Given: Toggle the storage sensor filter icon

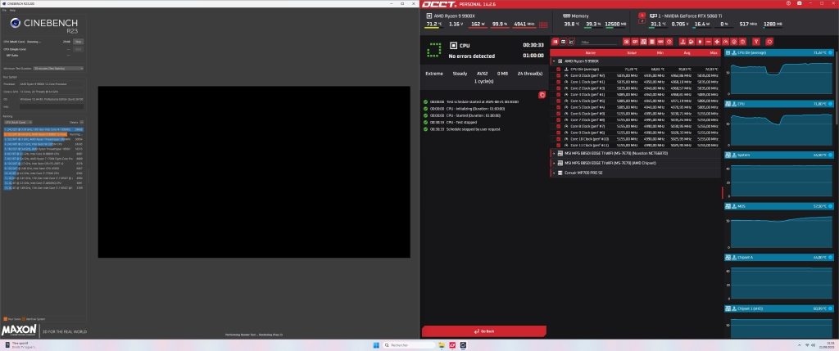Looking at the screenshot, I should [x=651, y=42].
